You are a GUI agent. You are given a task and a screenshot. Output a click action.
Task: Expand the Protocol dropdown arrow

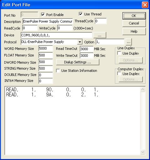[x=80, y=42]
